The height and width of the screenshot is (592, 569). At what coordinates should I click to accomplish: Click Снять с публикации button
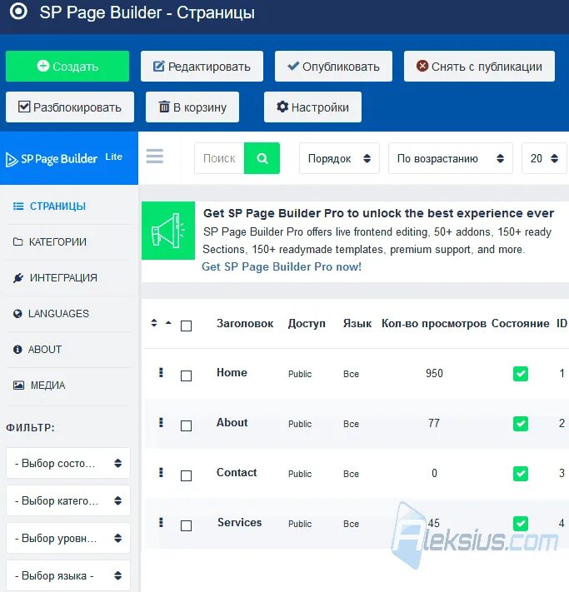[x=479, y=66]
